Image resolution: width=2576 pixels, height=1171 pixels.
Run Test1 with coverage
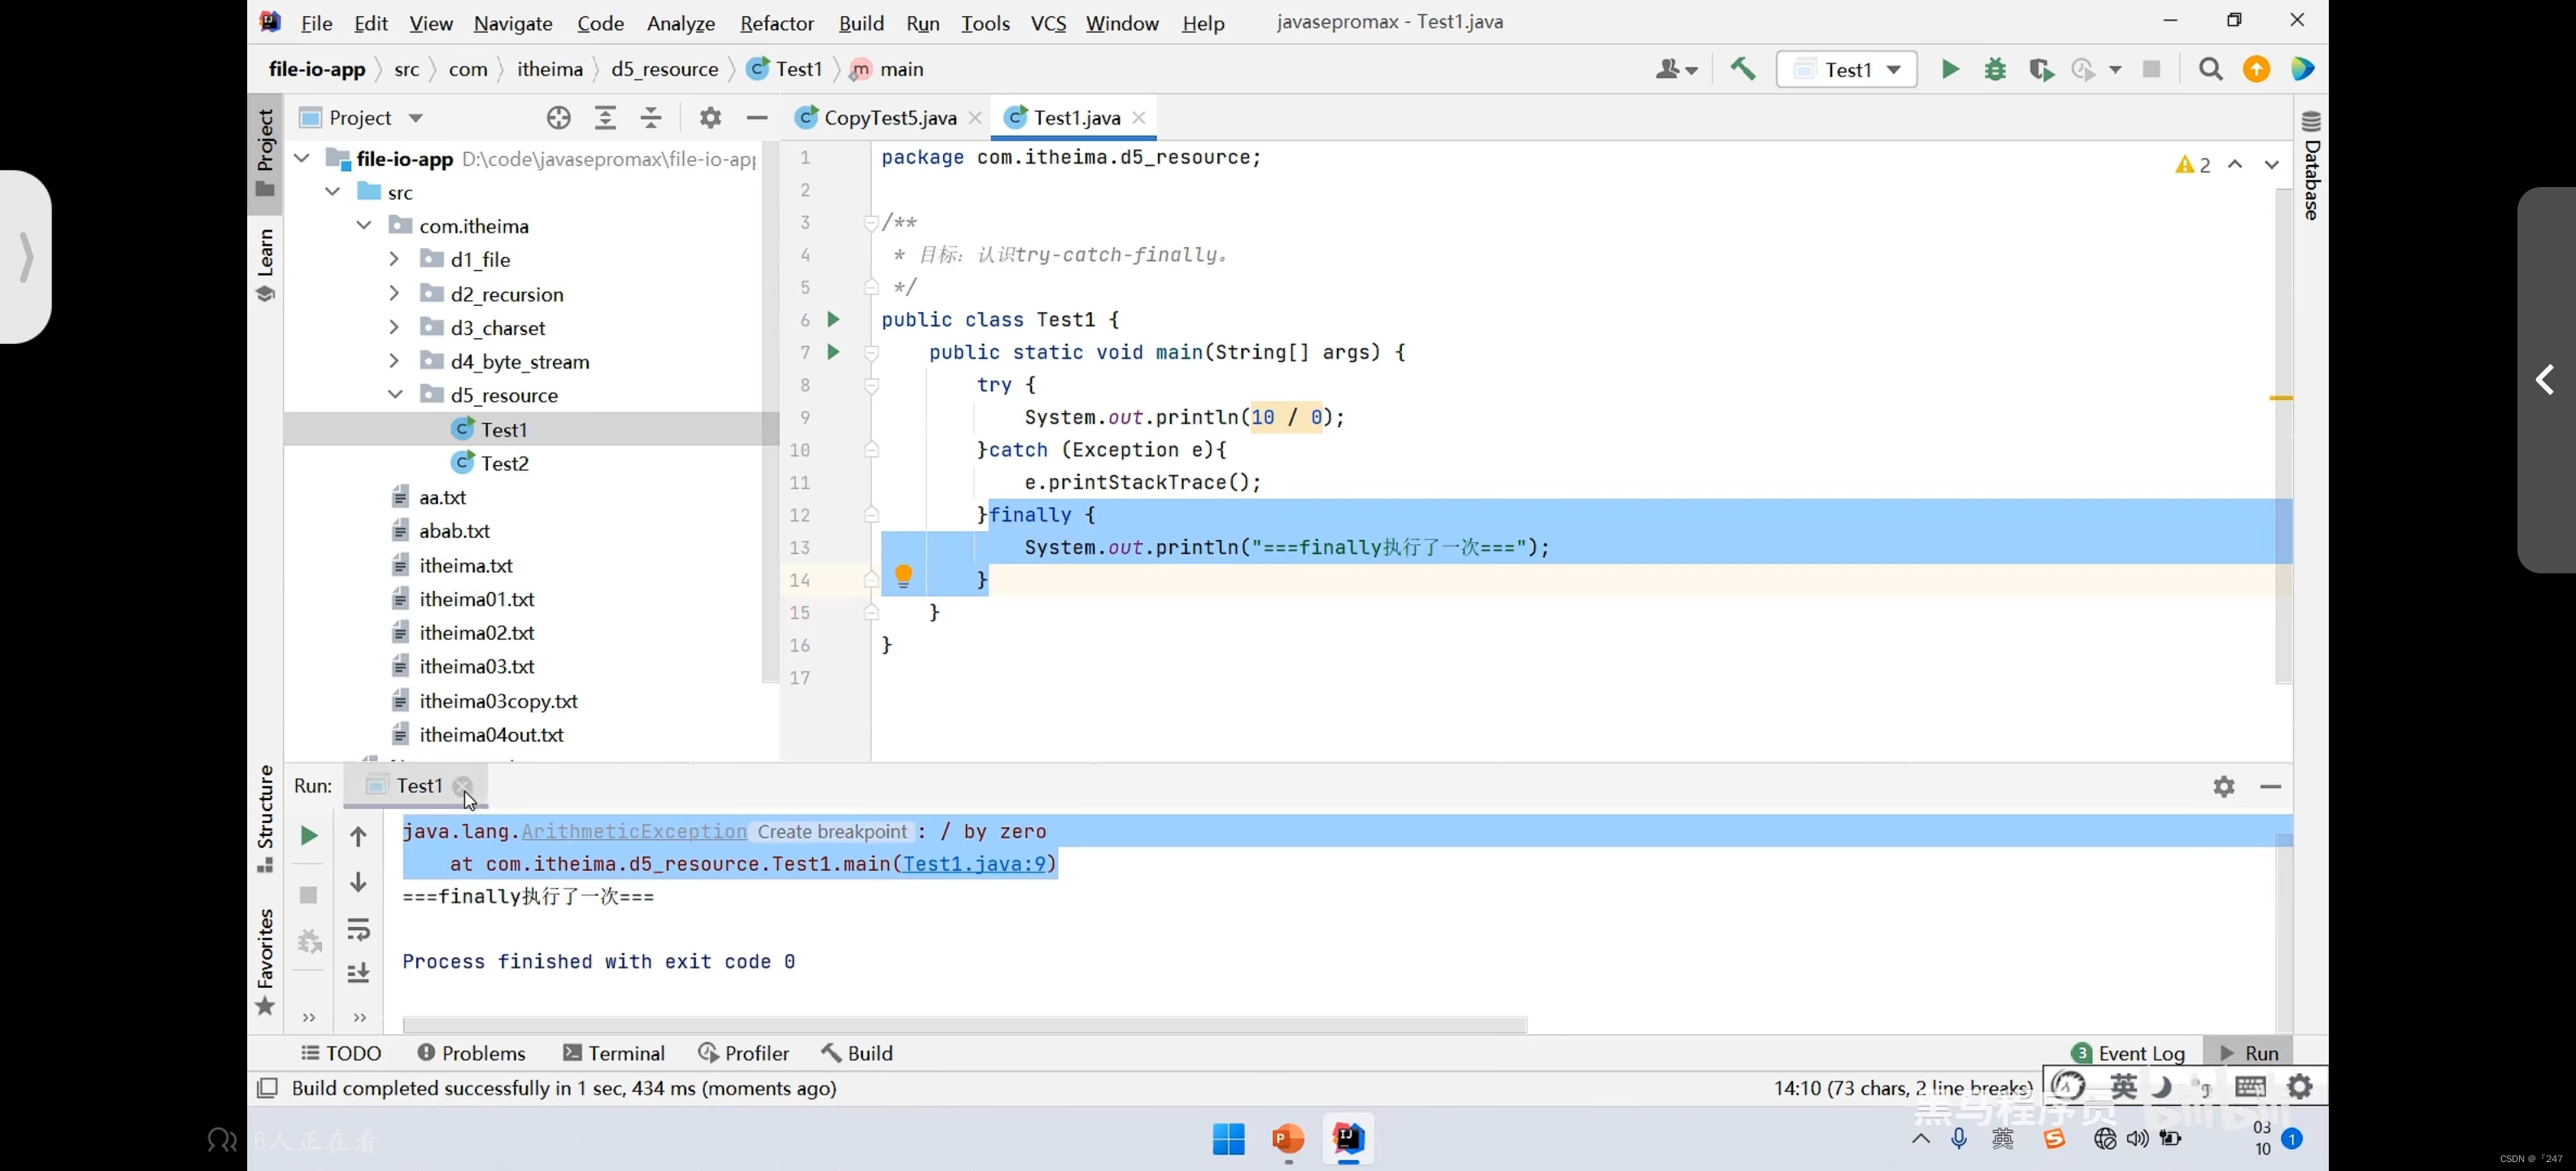point(2040,69)
